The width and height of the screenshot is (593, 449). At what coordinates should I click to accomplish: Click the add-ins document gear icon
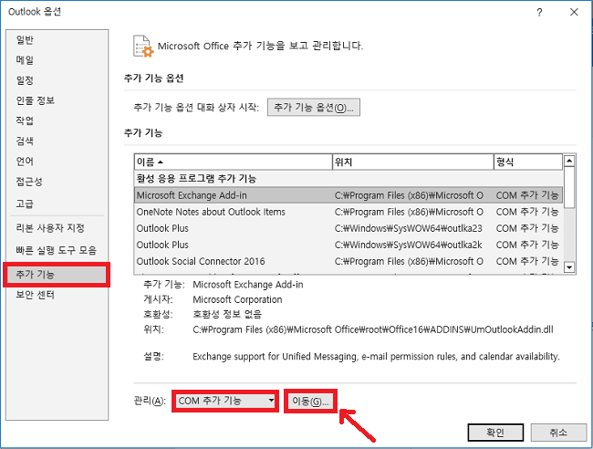(143, 47)
